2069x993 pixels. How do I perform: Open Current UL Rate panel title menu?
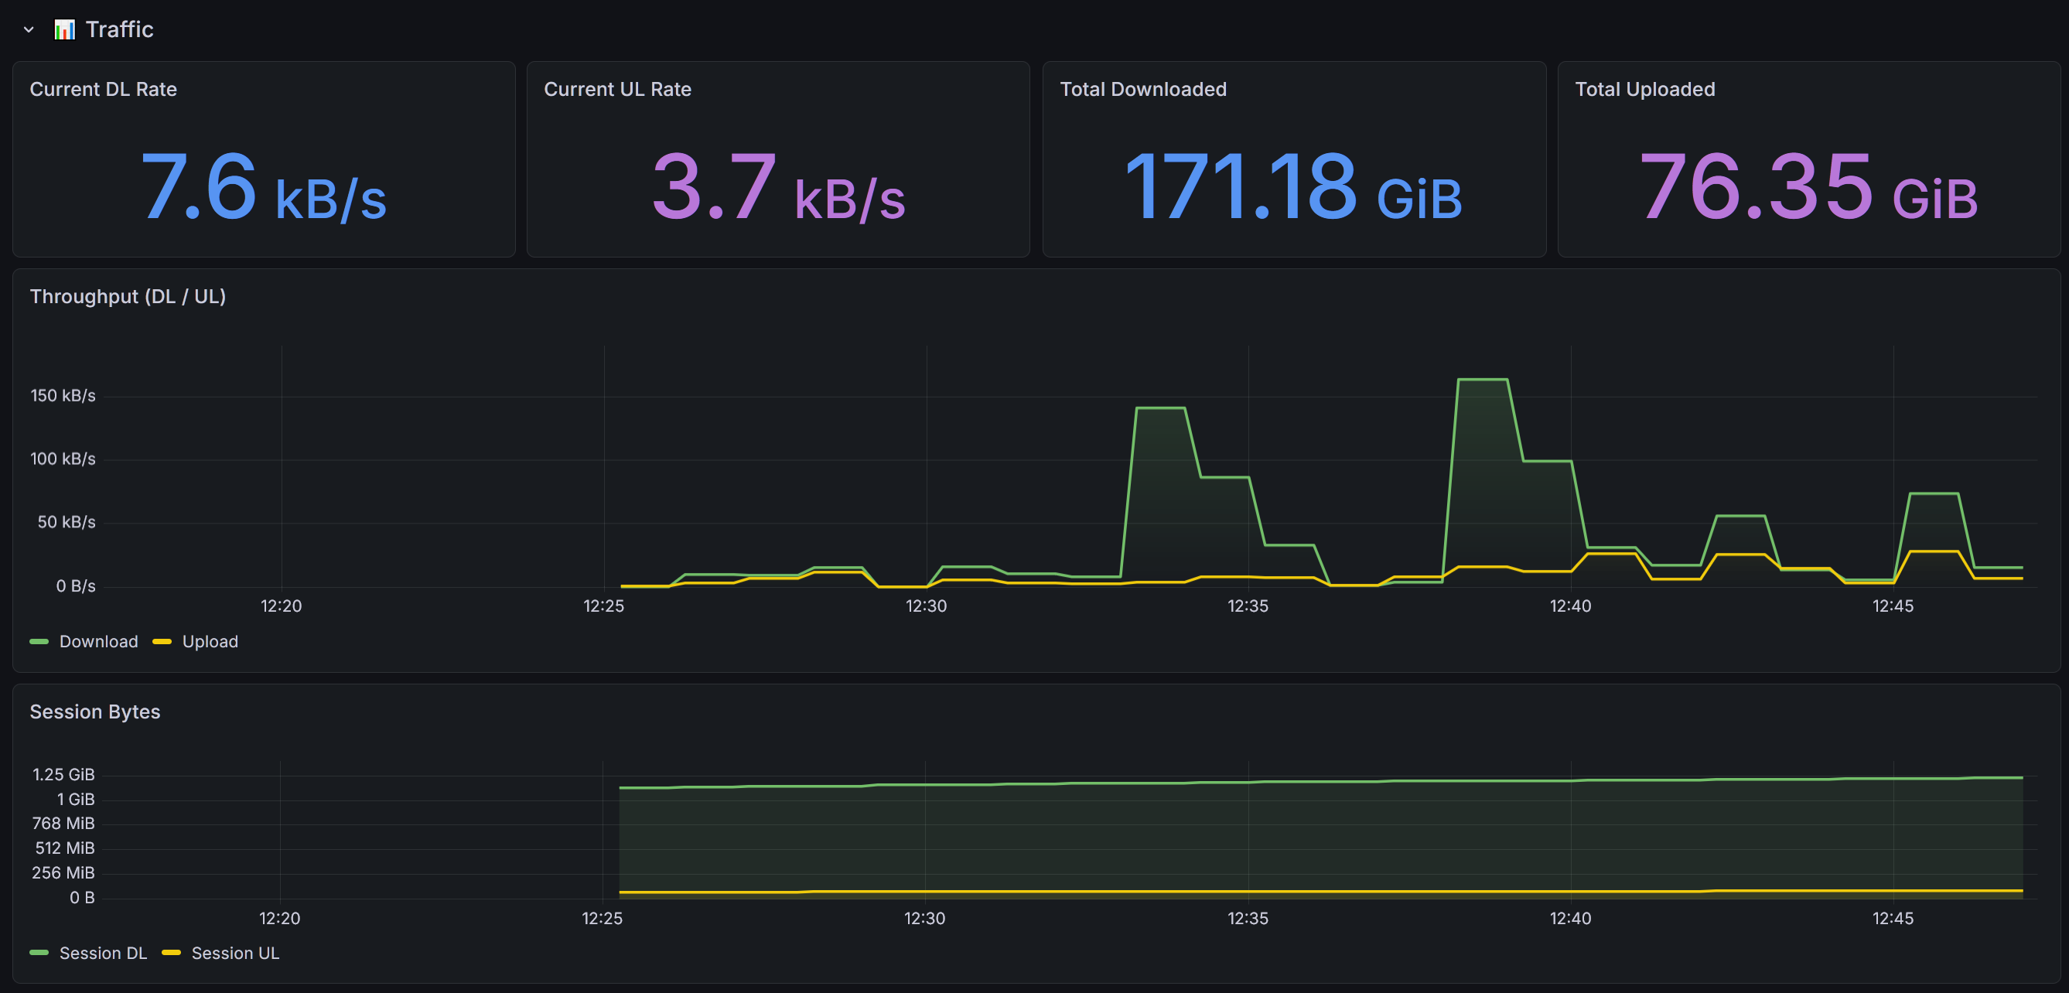click(x=617, y=89)
